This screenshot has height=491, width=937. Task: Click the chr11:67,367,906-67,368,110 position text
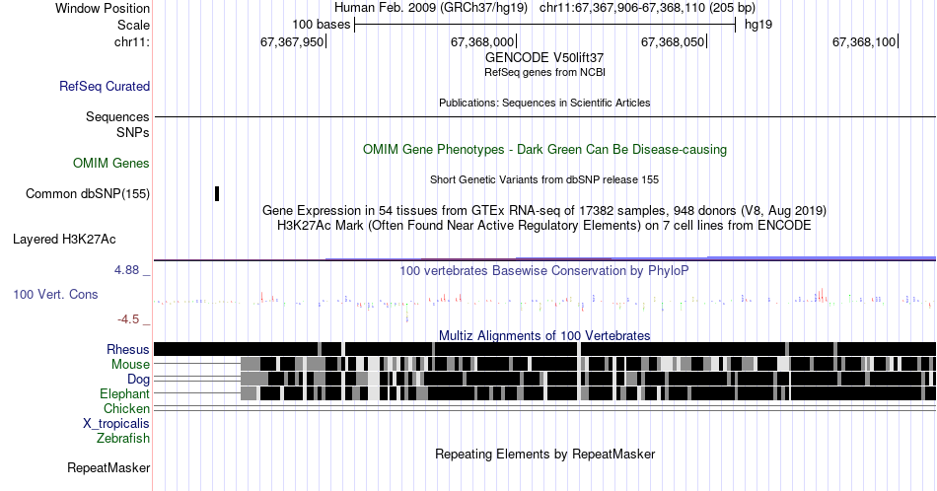pos(647,8)
